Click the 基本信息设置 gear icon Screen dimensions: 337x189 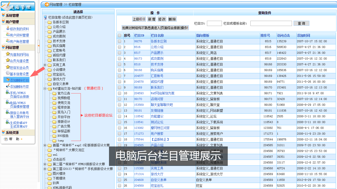pos(8,73)
